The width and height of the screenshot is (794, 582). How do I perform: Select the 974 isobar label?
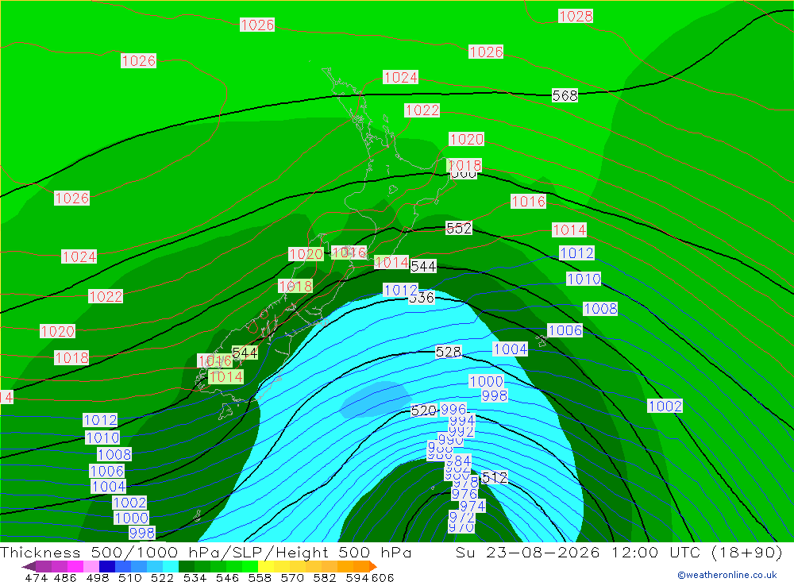point(472,506)
